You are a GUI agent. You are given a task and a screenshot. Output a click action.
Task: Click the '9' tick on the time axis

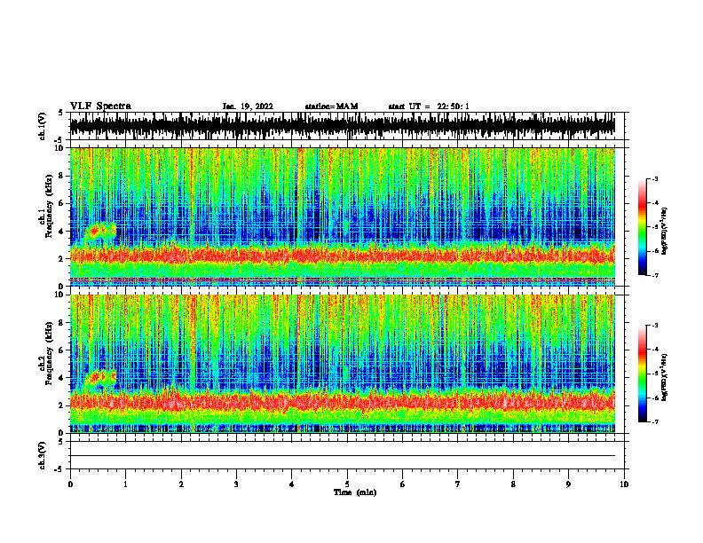(568, 484)
